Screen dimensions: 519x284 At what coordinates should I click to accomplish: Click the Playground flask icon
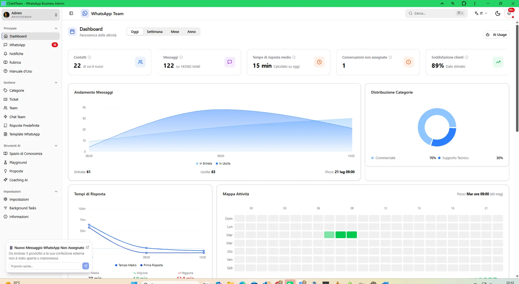[6, 162]
